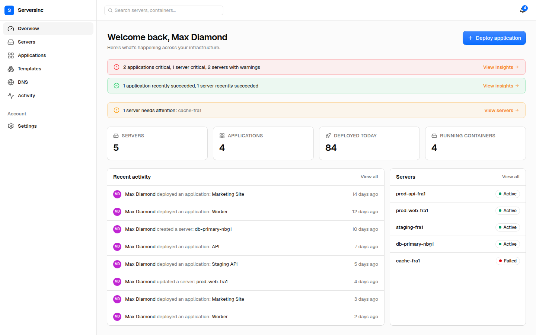Click the Deploy application button
536x335 pixels.
494,38
